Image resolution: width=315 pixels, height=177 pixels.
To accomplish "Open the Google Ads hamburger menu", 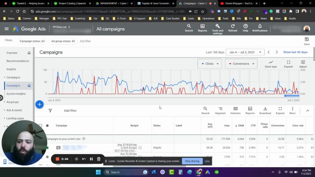I will point(6,29).
